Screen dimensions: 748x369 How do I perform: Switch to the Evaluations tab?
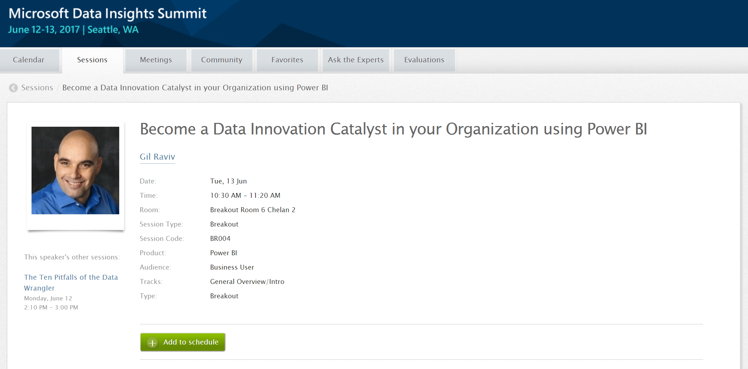[x=424, y=60]
